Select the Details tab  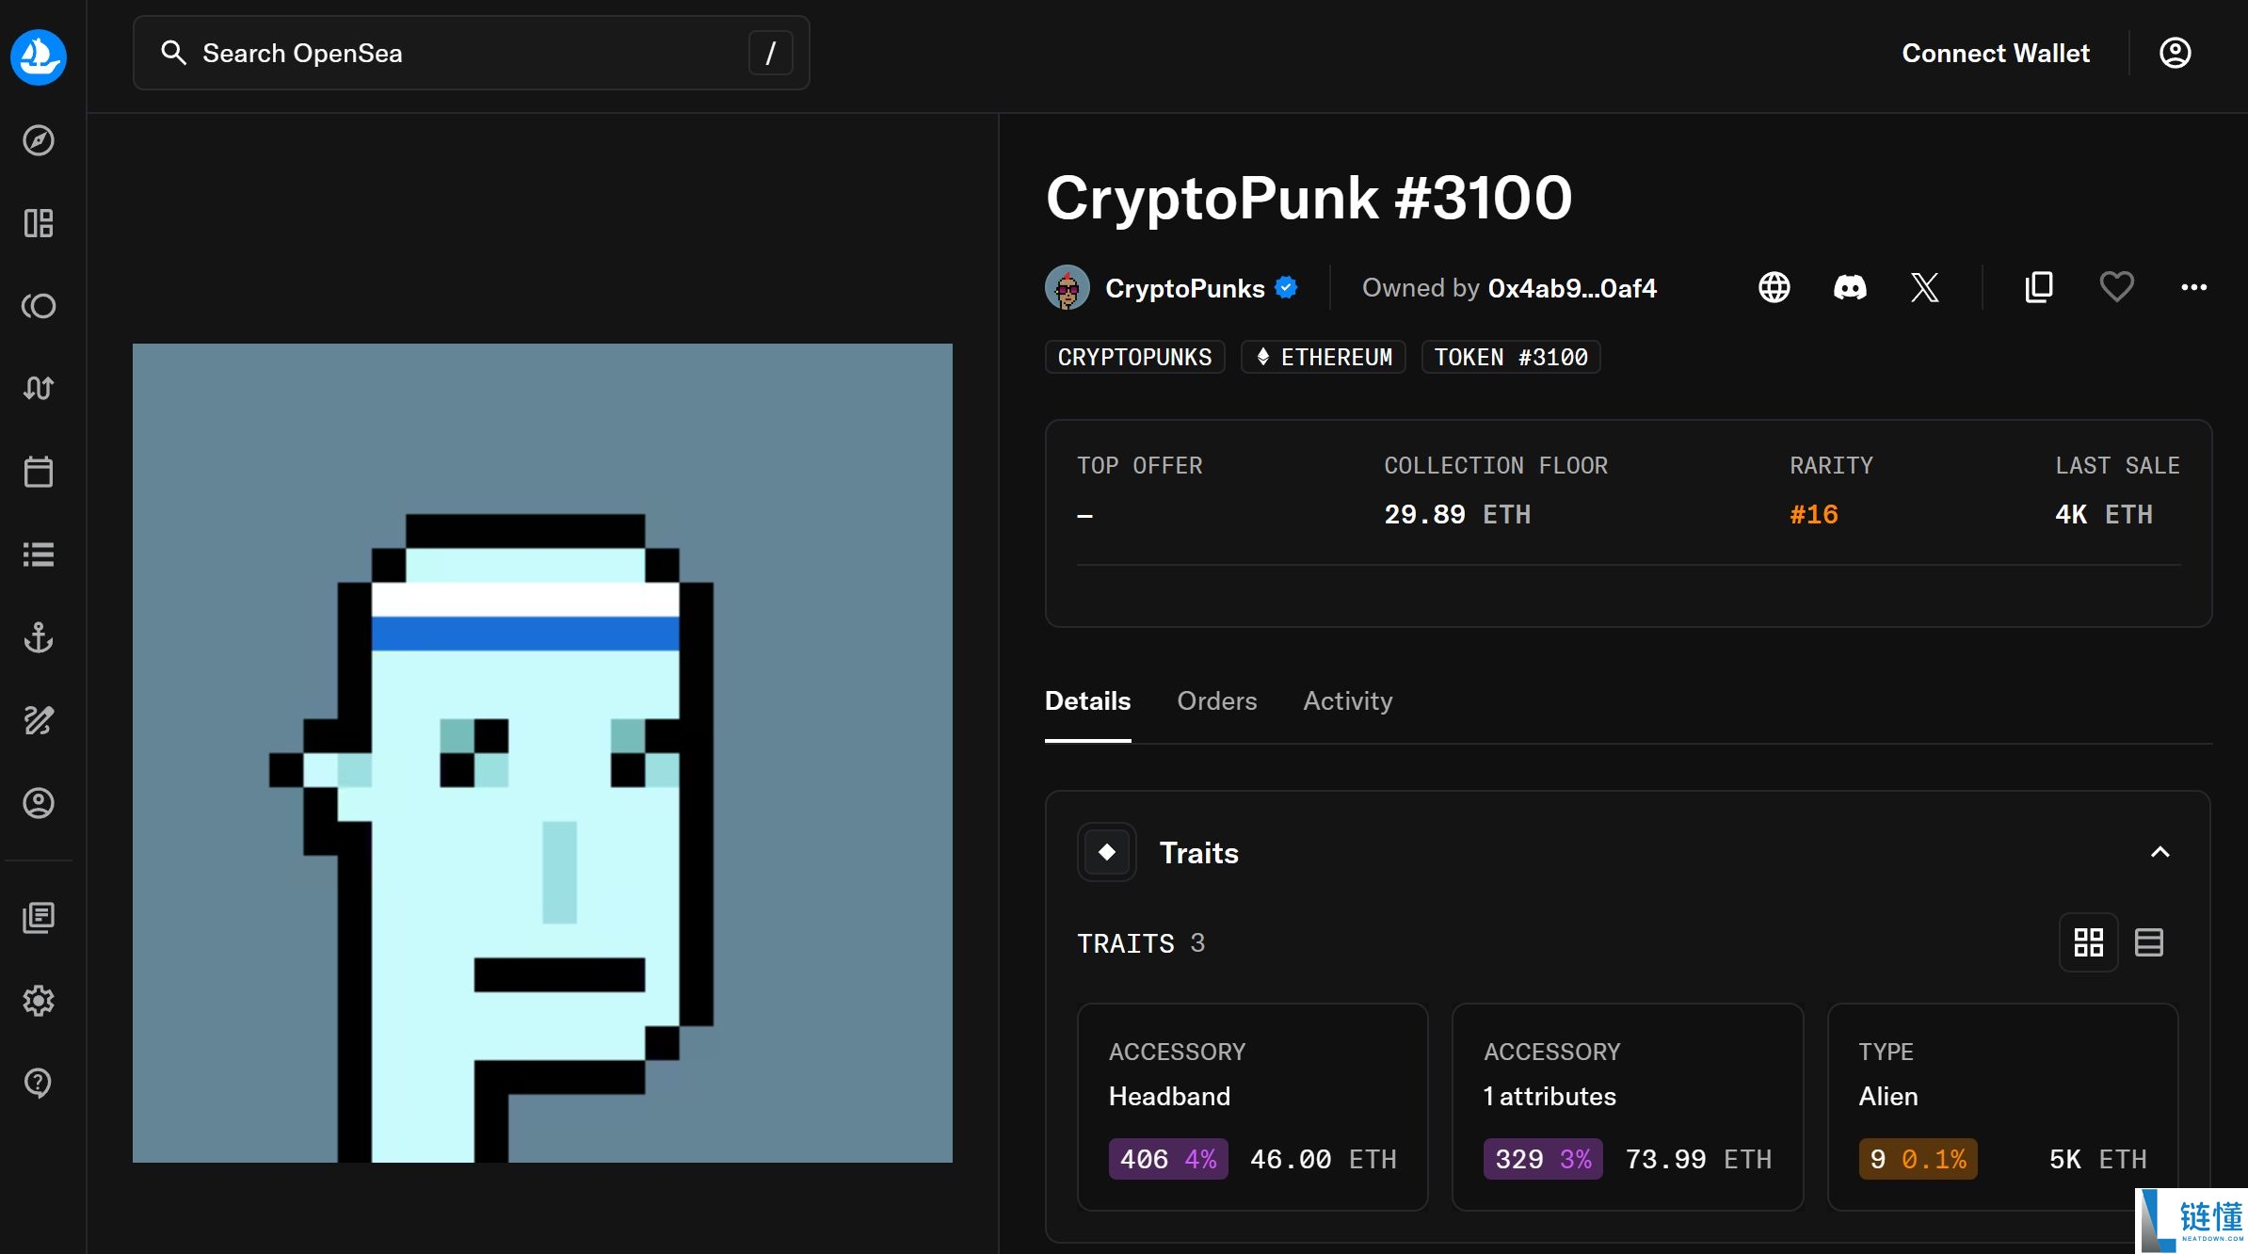[x=1088, y=700]
